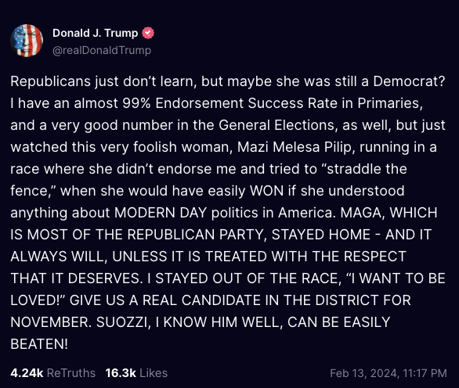View the 4.24k ReTruths count
The width and height of the screenshot is (459, 388).
point(27,373)
